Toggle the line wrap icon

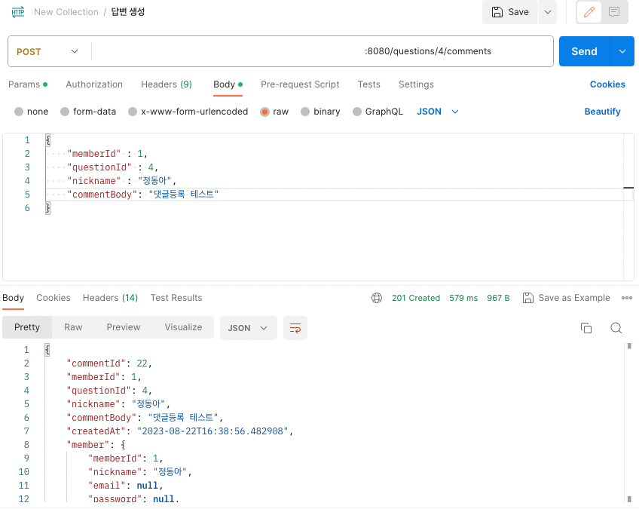click(295, 328)
